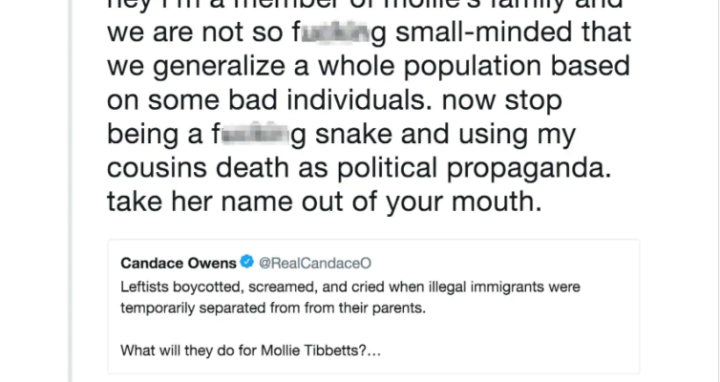Image resolution: width=720 pixels, height=382 pixels.
Task: Click the partially cut-off top line of the tweet
Action: (x=365, y=5)
